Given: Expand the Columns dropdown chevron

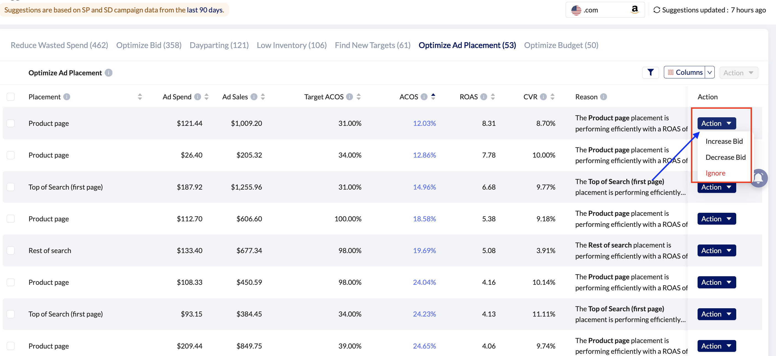Looking at the screenshot, I should tap(709, 73).
